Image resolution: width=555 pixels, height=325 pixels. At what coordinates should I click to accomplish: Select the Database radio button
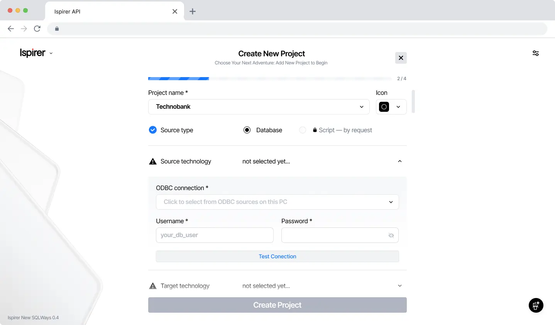pyautogui.click(x=247, y=130)
